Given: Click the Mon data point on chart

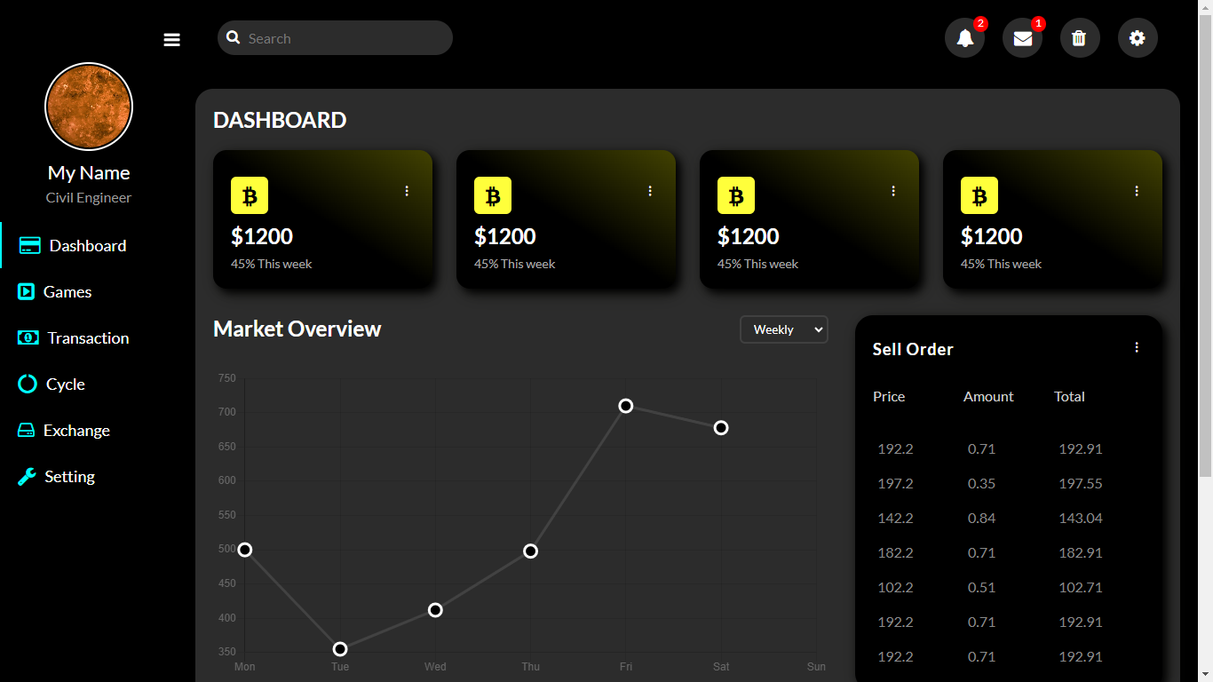Looking at the screenshot, I should tap(245, 550).
